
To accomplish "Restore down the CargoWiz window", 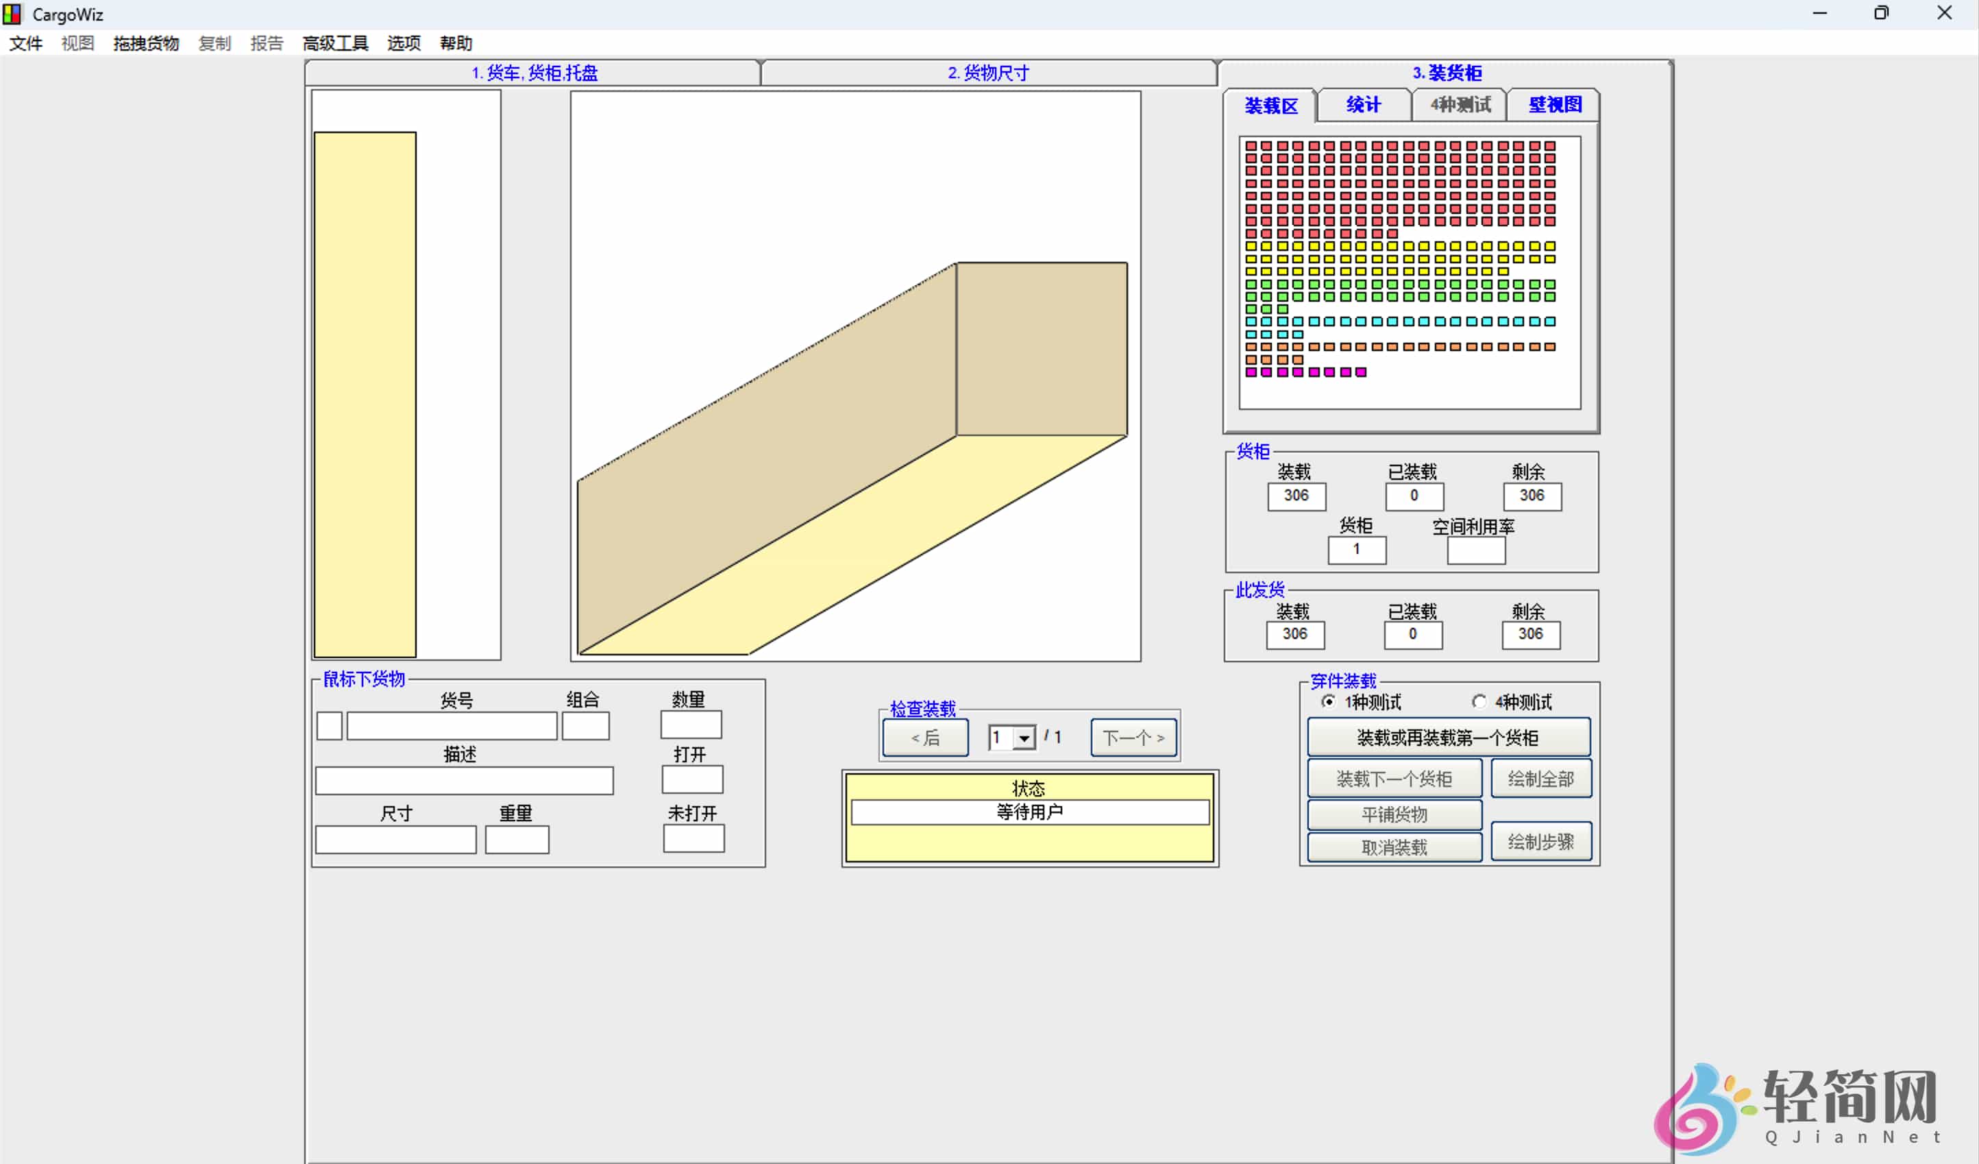I will pyautogui.click(x=1881, y=13).
